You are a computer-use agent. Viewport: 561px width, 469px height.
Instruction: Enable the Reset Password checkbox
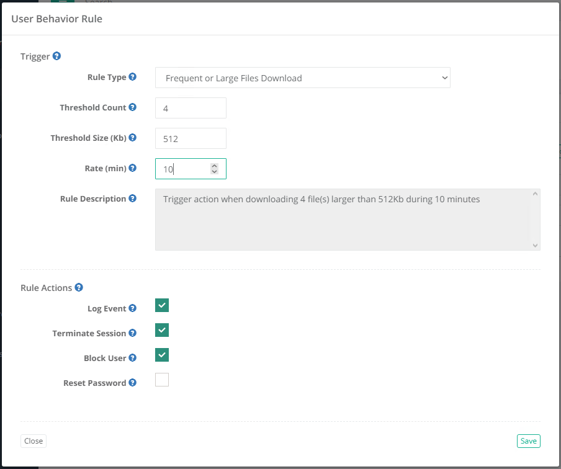point(161,380)
